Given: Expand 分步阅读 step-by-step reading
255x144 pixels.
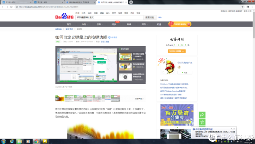Looking at the screenshot, I should pos(139,99).
